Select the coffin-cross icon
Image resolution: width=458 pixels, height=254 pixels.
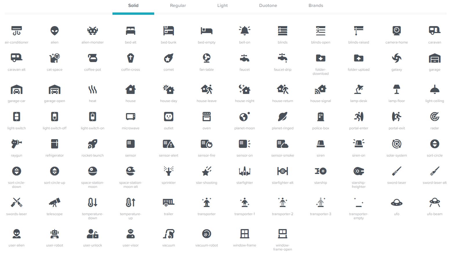(x=131, y=58)
